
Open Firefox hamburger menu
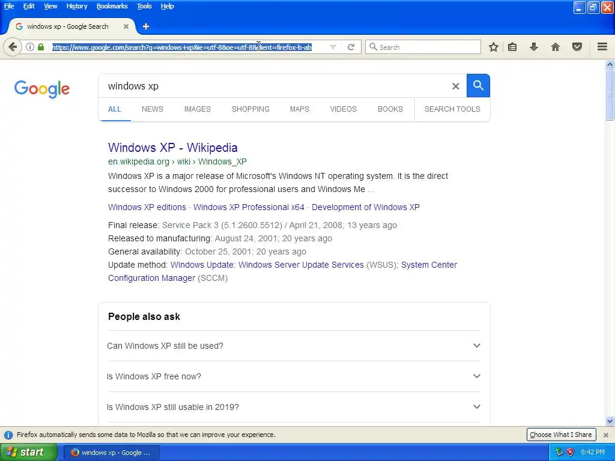602,47
